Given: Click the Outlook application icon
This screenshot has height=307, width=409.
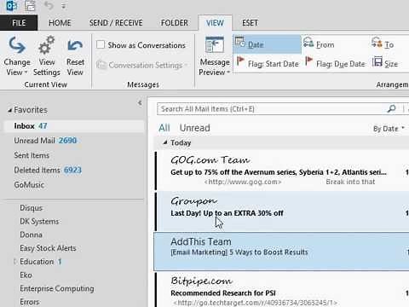Looking at the screenshot, I should click(x=11, y=5).
